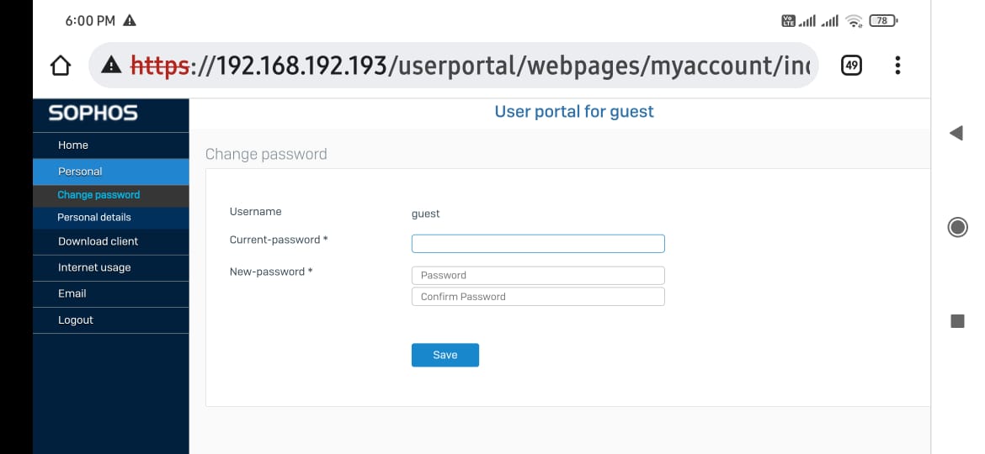The width and height of the screenshot is (985, 454).
Task: Tap the insecure connection warning triangle
Action: coord(111,66)
